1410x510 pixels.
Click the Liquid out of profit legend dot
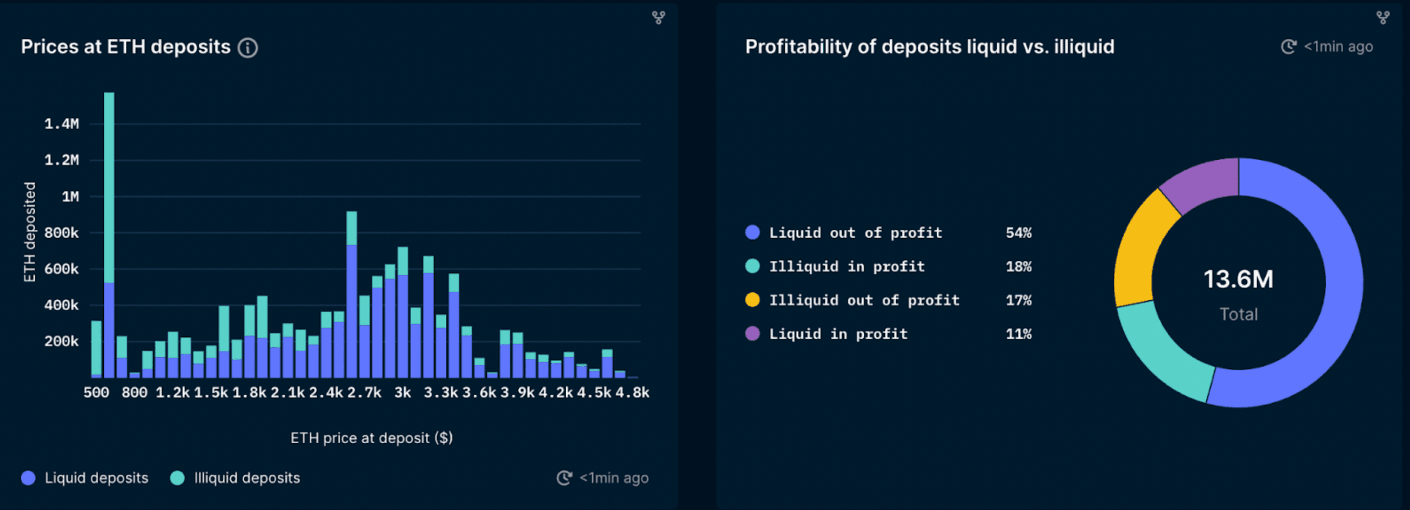click(752, 232)
